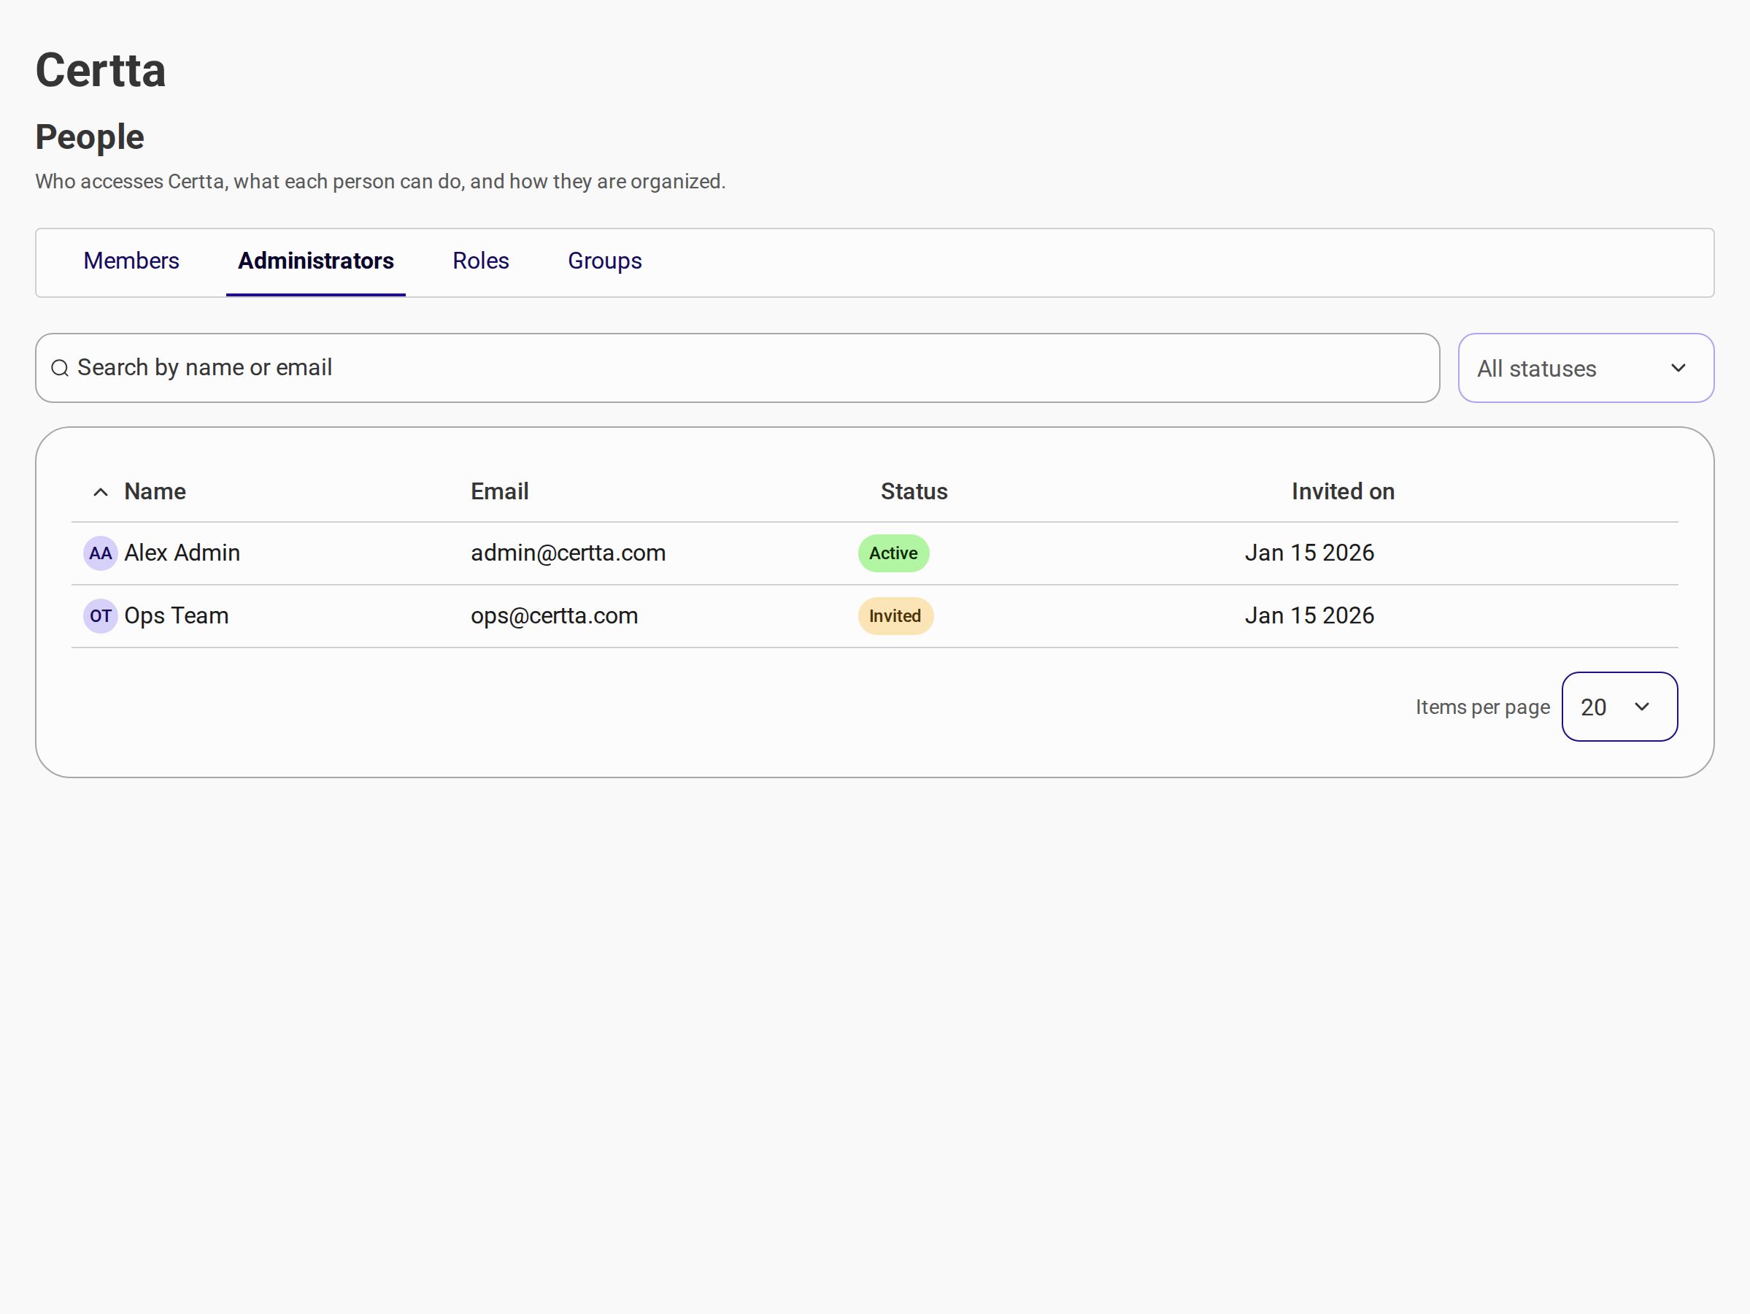
Task: Click the Email column header
Action: pos(499,491)
